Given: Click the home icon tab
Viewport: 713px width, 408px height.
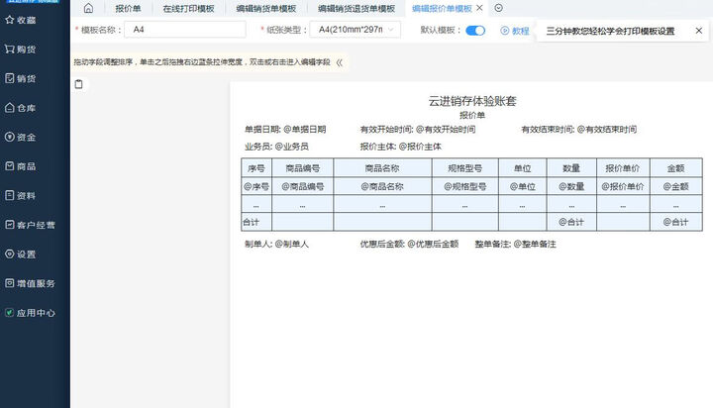Looking at the screenshot, I should click(x=88, y=8).
